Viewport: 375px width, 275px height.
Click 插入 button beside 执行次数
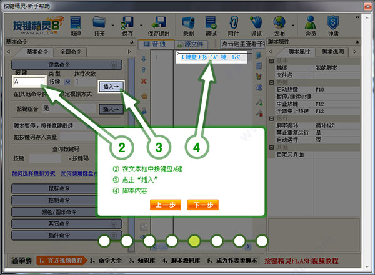[111, 87]
